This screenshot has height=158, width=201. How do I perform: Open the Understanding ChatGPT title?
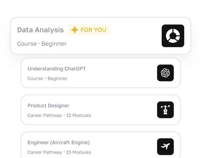tap(56, 69)
